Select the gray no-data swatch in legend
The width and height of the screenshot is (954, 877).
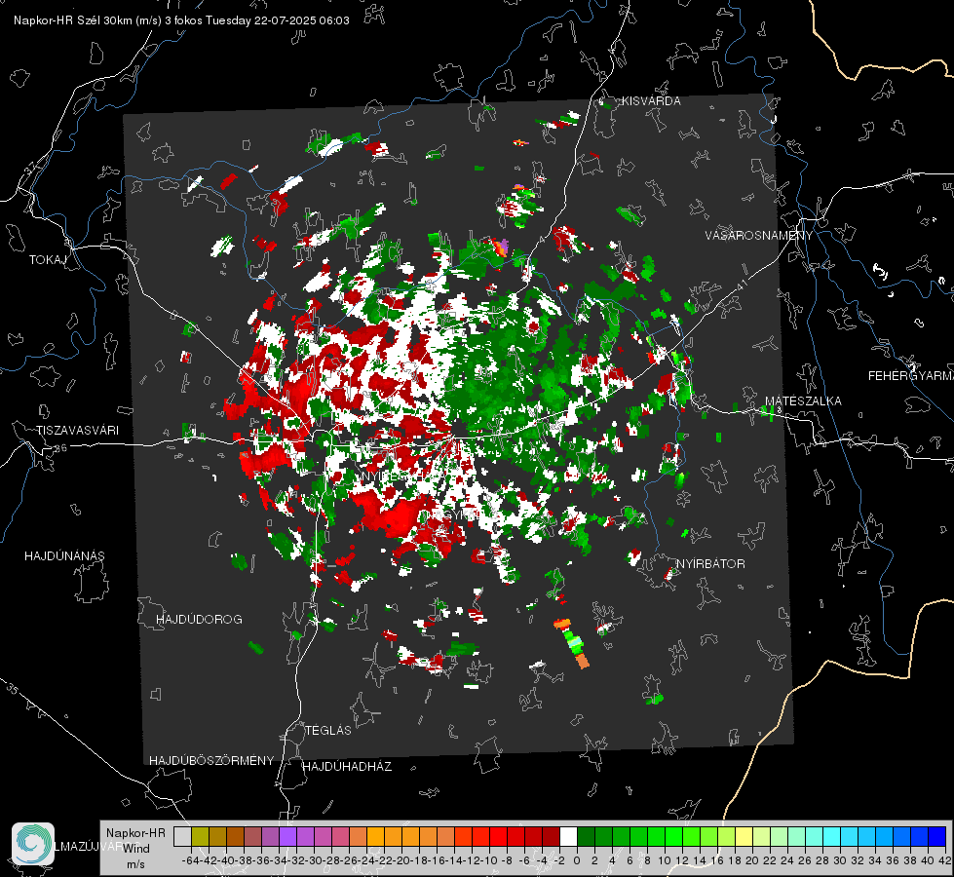(x=182, y=836)
